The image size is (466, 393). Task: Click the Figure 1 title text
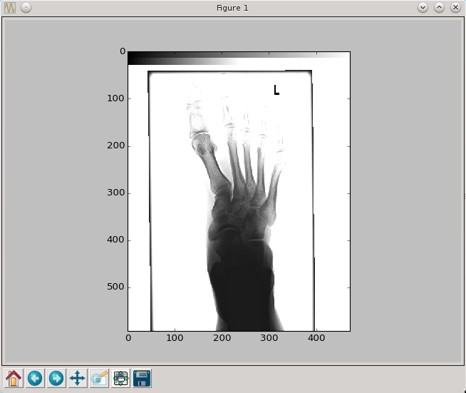[x=232, y=7]
